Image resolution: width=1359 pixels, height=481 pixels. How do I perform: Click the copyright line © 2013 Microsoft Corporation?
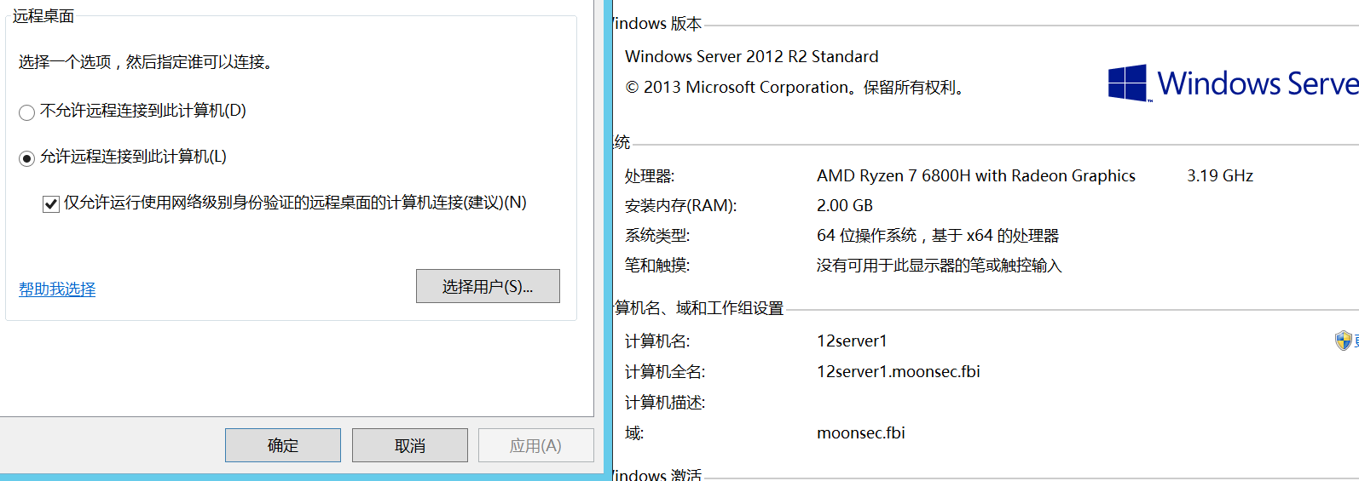(x=795, y=87)
